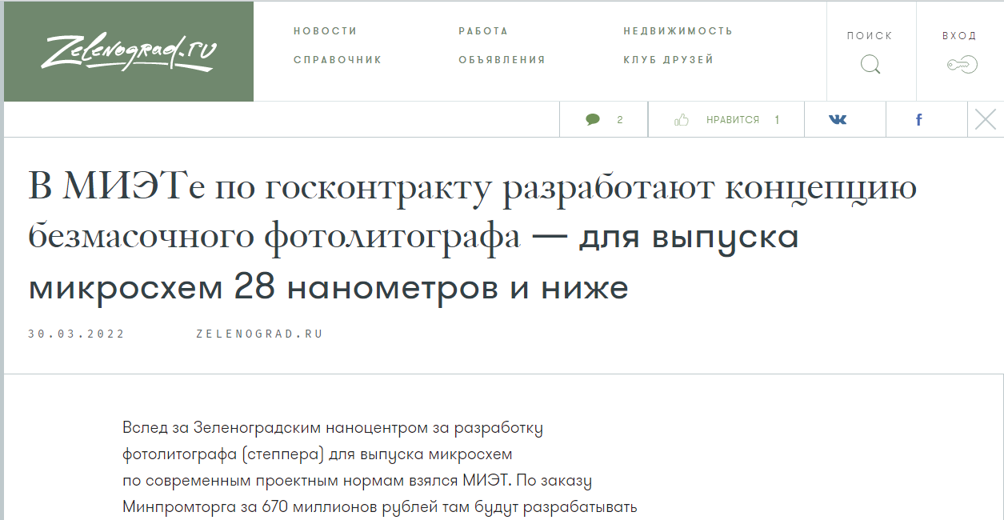Click the comment count number 2
Viewport: 1004px width, 520px height.
click(x=620, y=120)
